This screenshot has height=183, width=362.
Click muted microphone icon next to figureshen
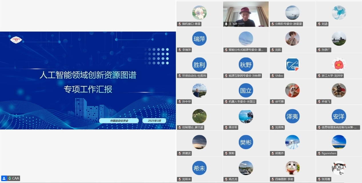(319, 153)
